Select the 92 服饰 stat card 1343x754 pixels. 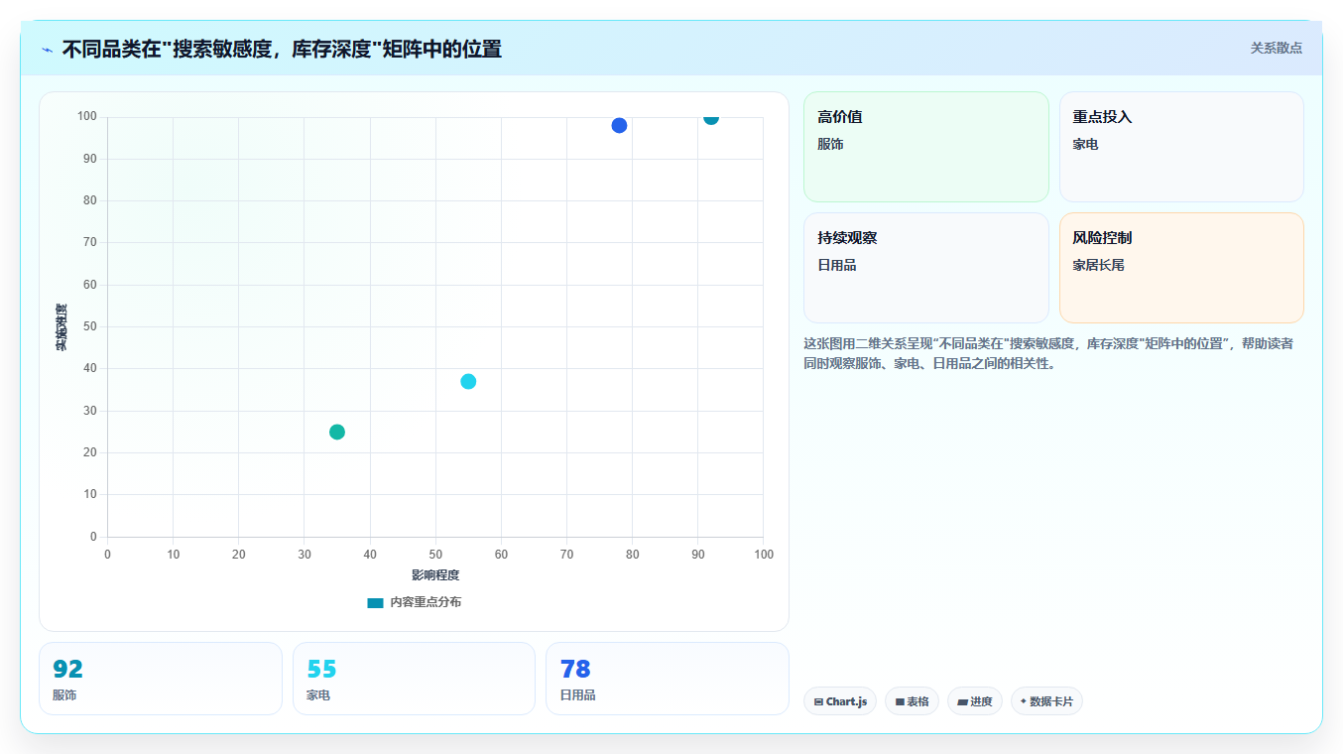tap(161, 679)
